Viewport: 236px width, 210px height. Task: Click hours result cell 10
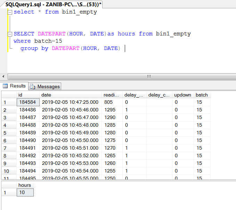pos(25,192)
